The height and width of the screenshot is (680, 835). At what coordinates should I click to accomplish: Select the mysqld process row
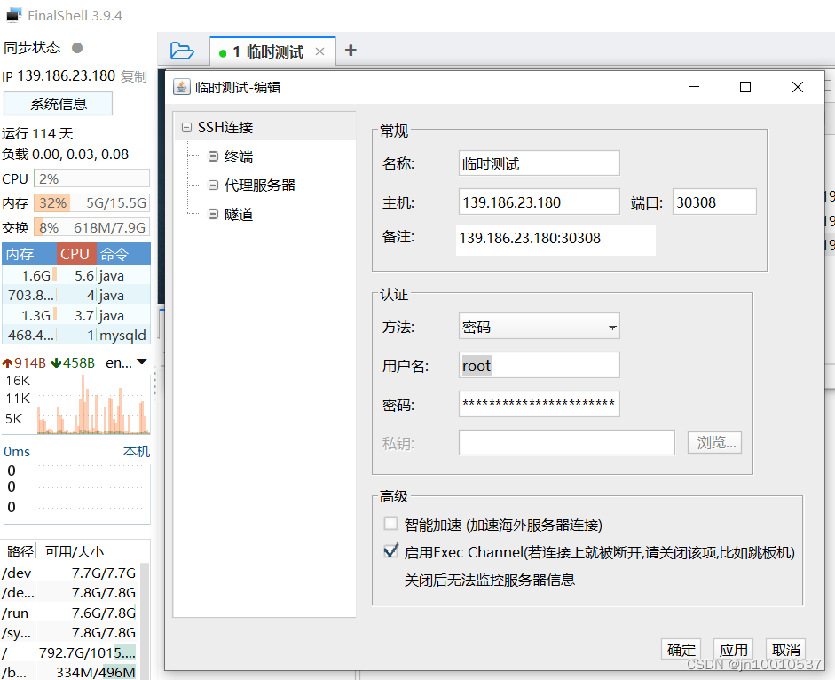pos(76,336)
